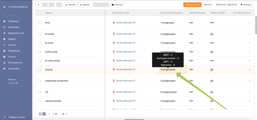Open 'Страницы' in the sidebar menu

tap(13, 21)
